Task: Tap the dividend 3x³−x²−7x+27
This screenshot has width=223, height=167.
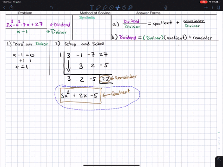Action: click(25, 24)
